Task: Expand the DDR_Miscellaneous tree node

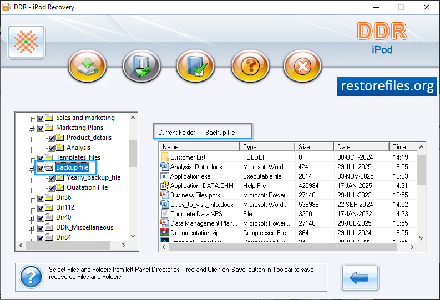Action: 32,228
